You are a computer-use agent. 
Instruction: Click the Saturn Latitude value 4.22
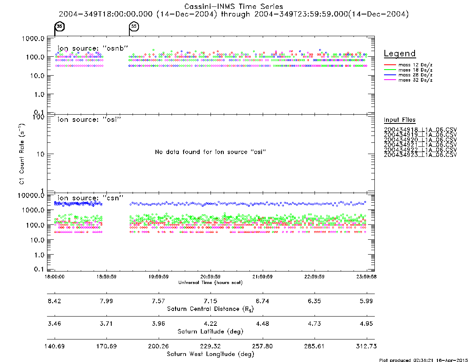[x=210, y=324]
